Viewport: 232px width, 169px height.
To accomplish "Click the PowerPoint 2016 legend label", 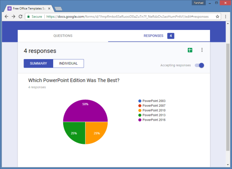I will (154, 120).
